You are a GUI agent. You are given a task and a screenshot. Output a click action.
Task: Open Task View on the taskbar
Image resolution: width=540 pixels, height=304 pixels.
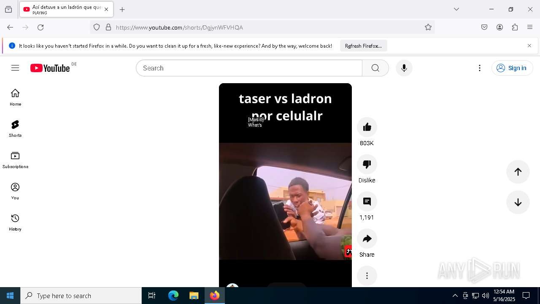coord(152,296)
